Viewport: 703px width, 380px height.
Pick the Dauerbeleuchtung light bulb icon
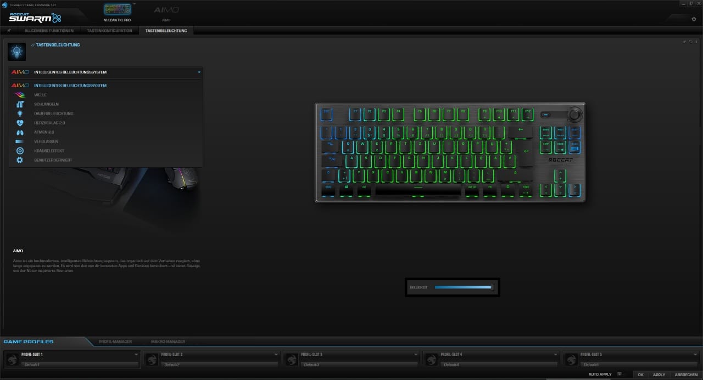(x=20, y=114)
